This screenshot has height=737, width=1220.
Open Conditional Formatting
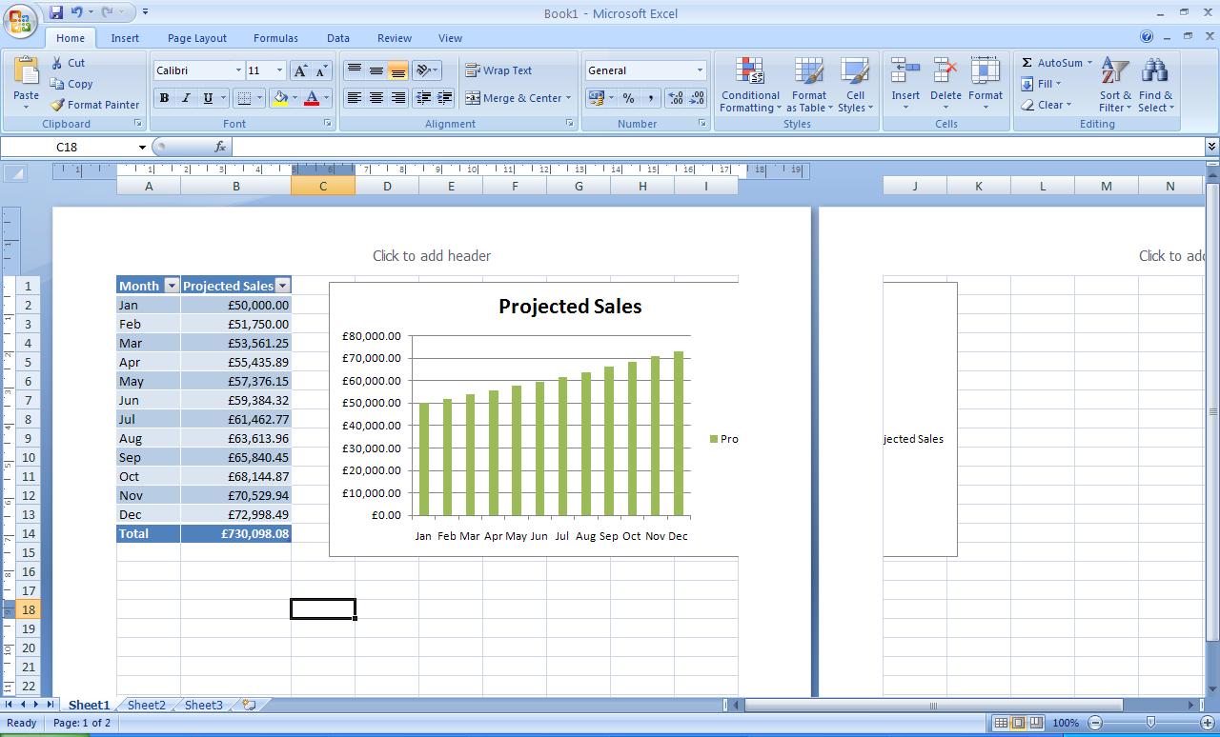[750, 86]
